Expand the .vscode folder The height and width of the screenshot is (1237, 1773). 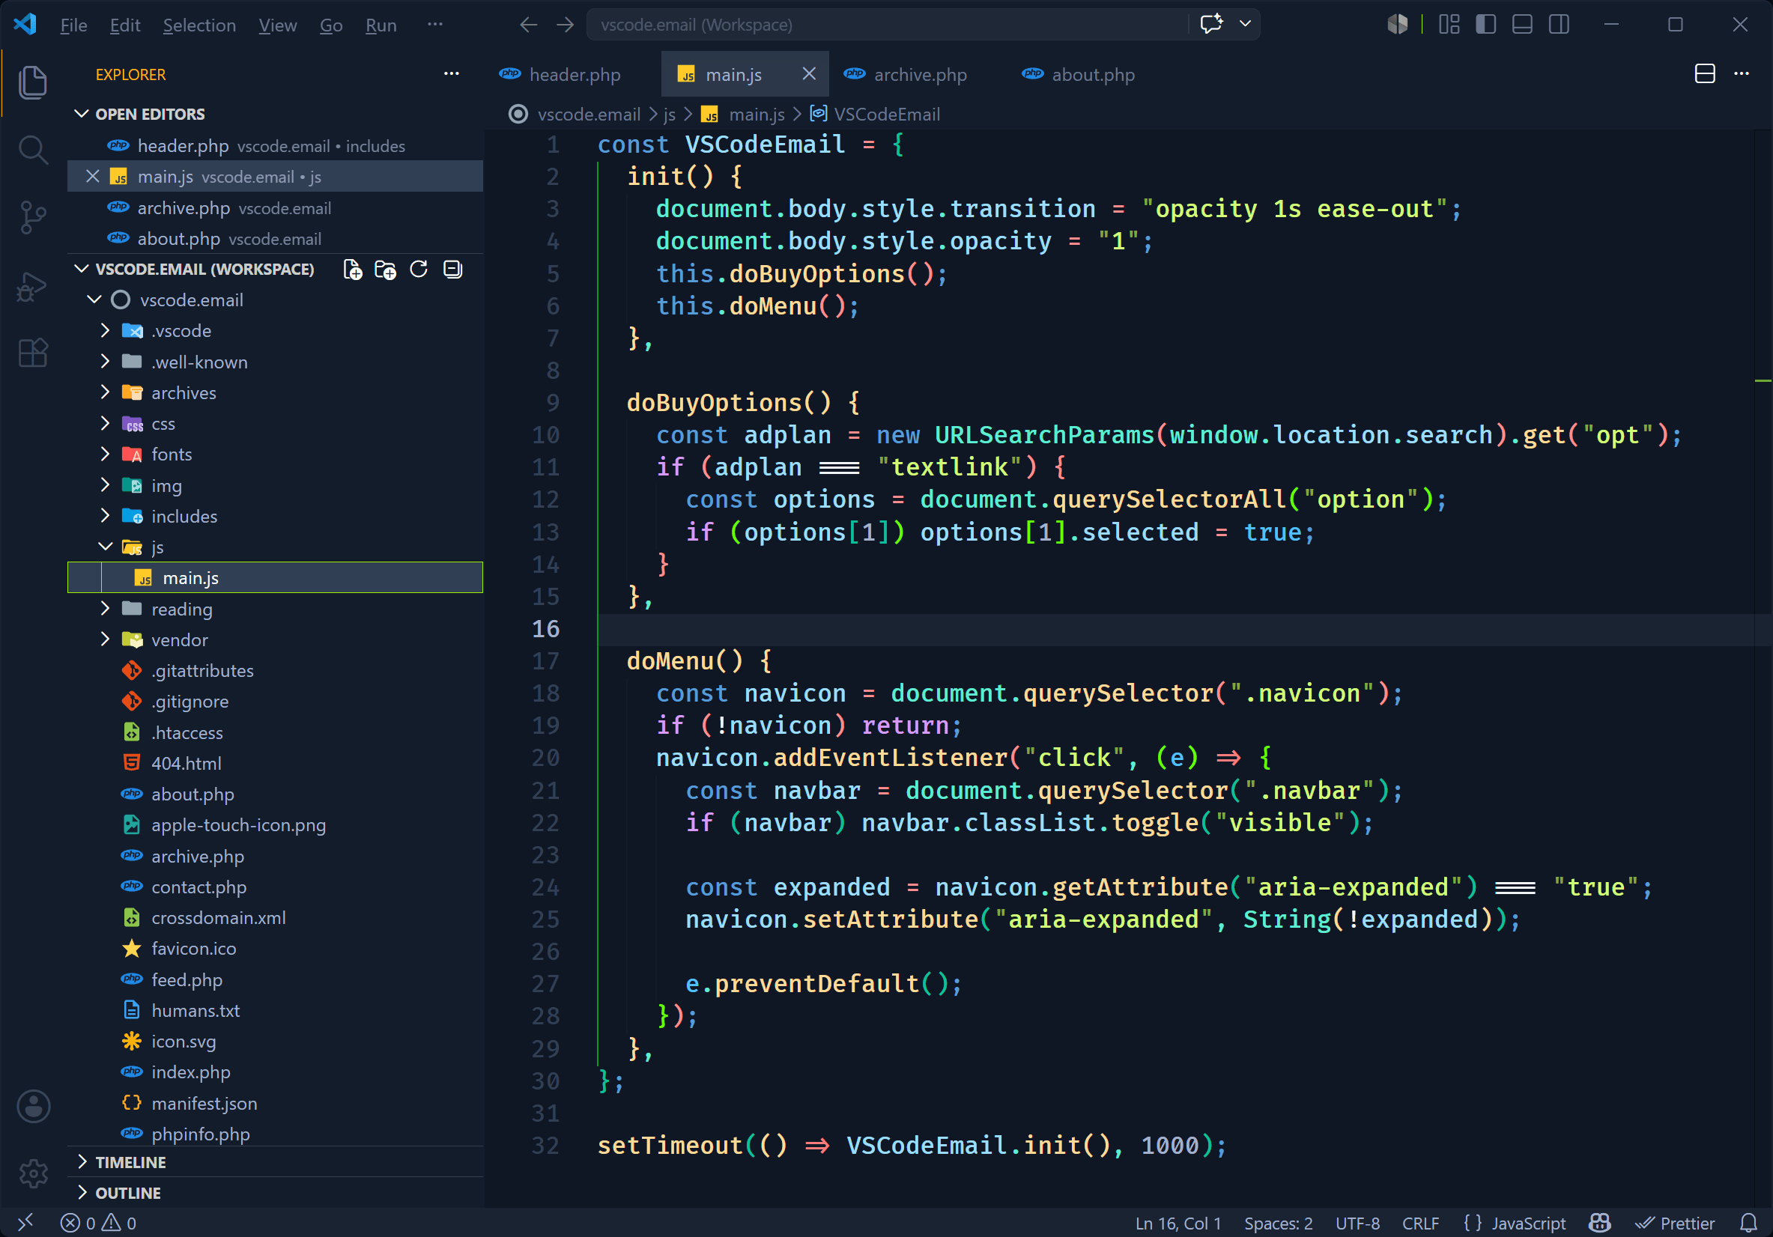point(105,331)
